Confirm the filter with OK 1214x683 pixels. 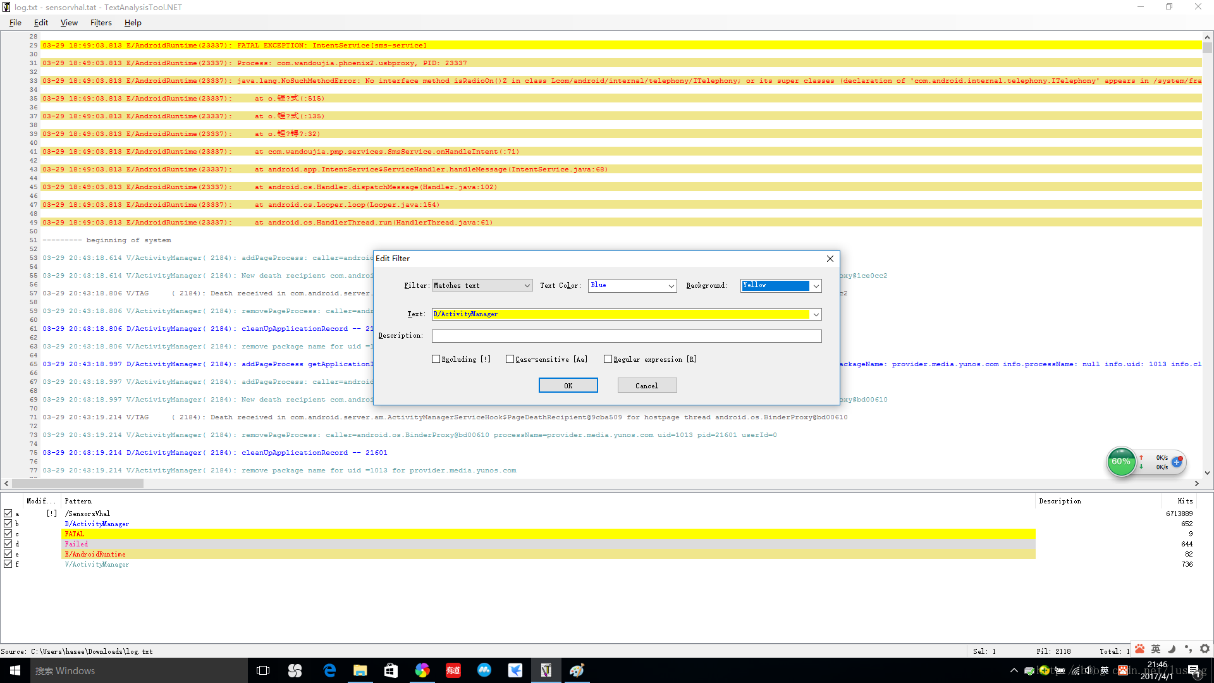tap(568, 385)
